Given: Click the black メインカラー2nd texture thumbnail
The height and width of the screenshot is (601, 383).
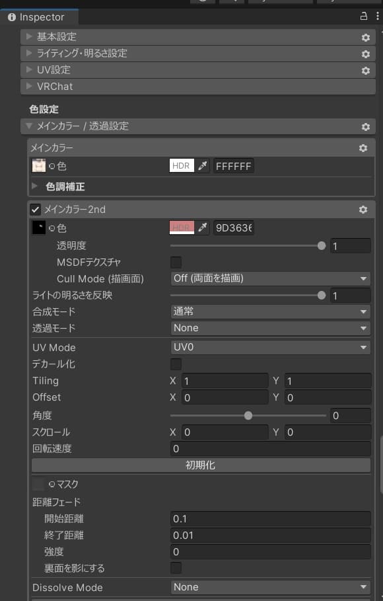Looking at the screenshot, I should [39, 227].
